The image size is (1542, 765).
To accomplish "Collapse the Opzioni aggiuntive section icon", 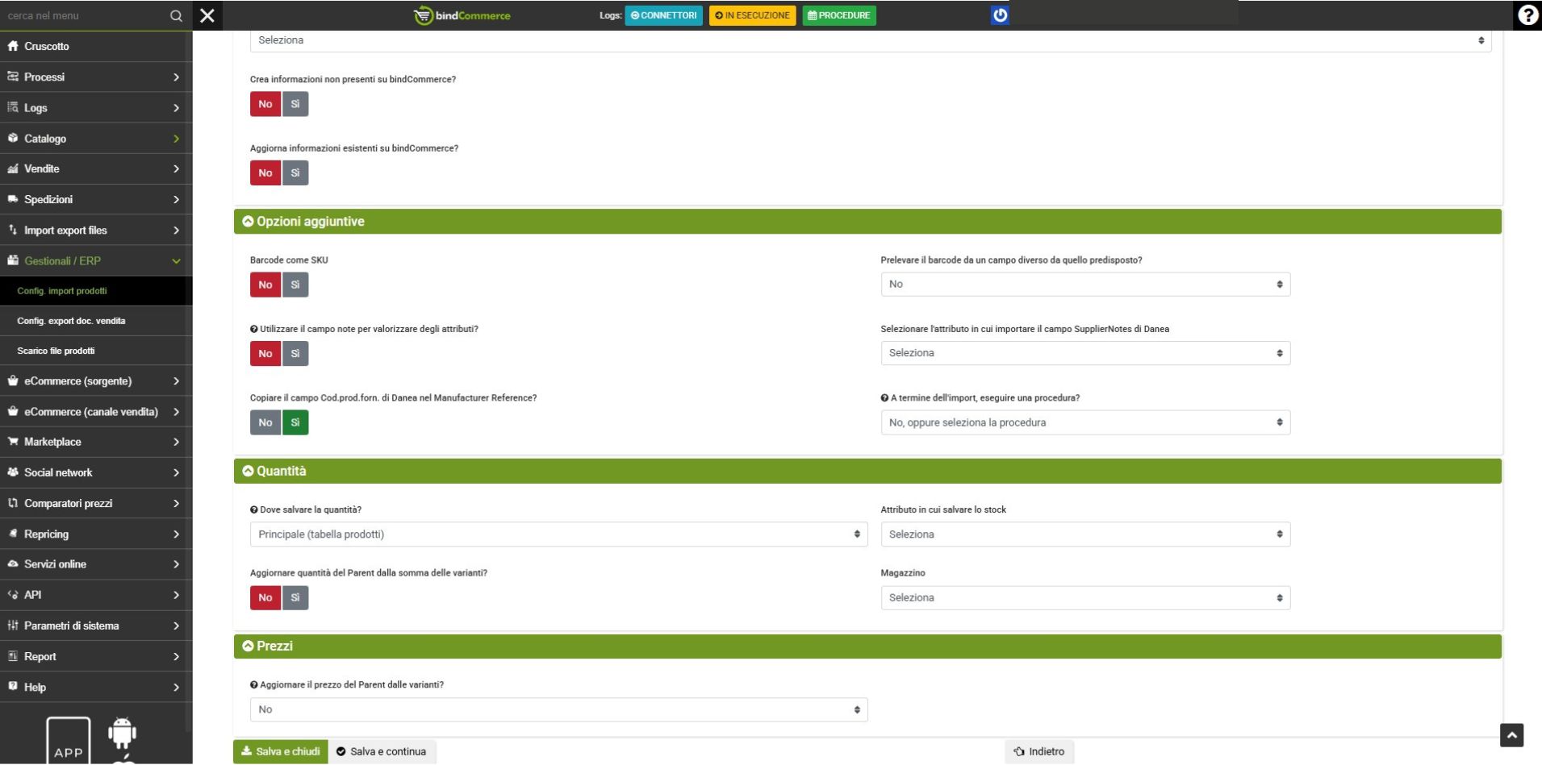I will coord(248,222).
